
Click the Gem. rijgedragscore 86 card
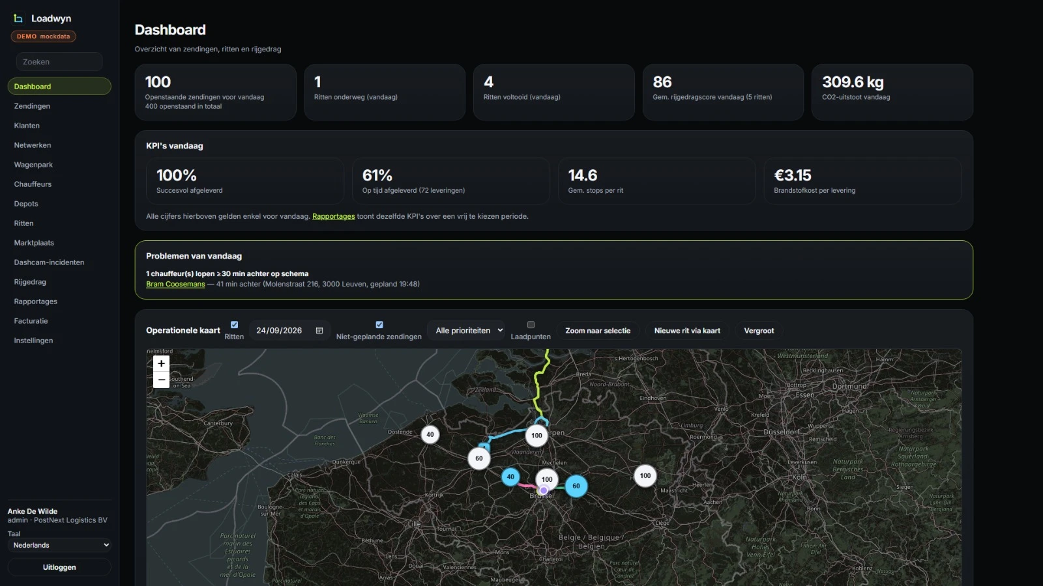(x=723, y=92)
